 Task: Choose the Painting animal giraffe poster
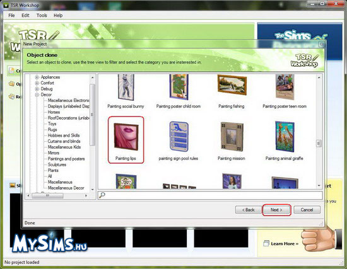285,136
